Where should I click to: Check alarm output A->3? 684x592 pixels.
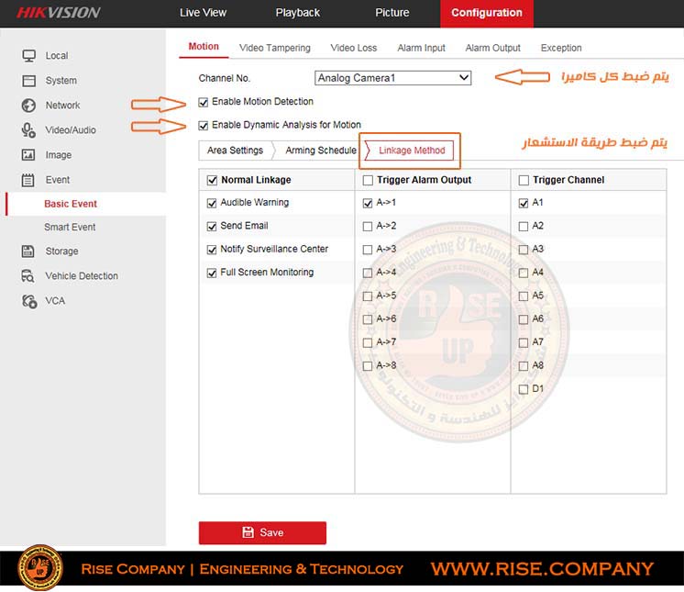pos(368,250)
